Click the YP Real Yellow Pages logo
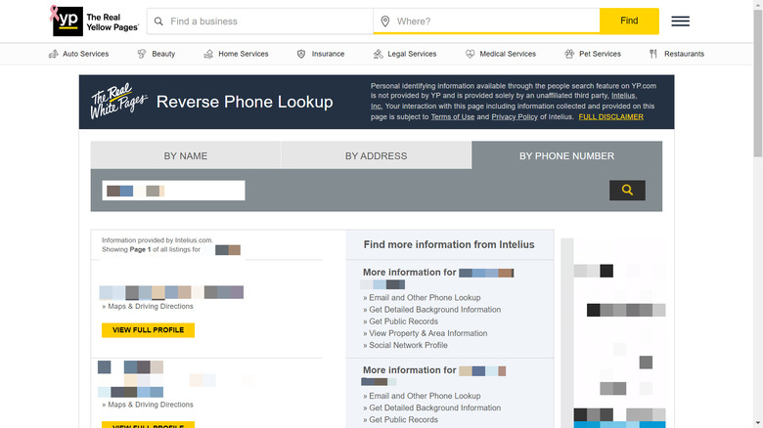The image size is (763, 428). click(x=95, y=21)
